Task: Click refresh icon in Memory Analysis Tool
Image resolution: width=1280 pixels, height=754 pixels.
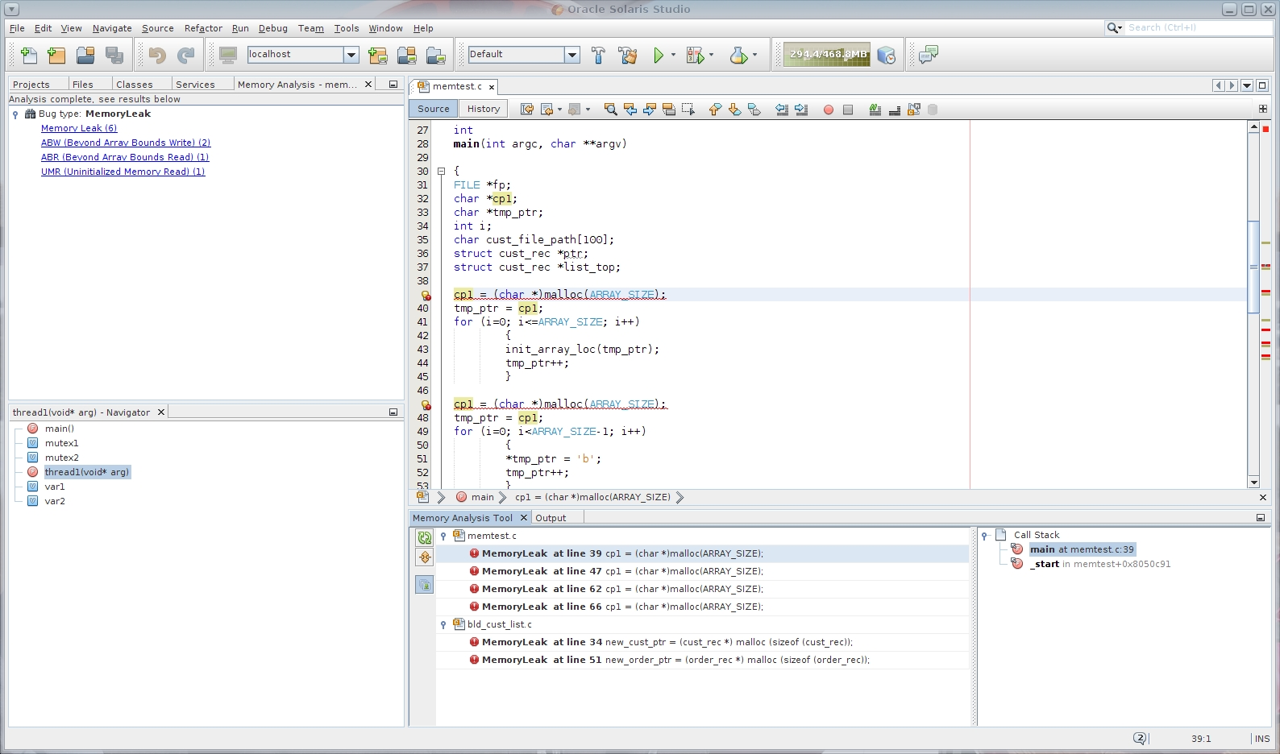Action: pos(424,537)
